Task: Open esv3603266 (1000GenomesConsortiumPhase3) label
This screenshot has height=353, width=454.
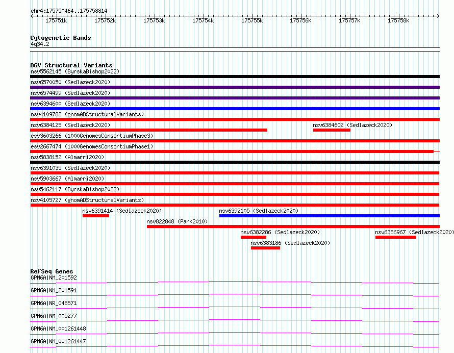Action: coord(92,136)
